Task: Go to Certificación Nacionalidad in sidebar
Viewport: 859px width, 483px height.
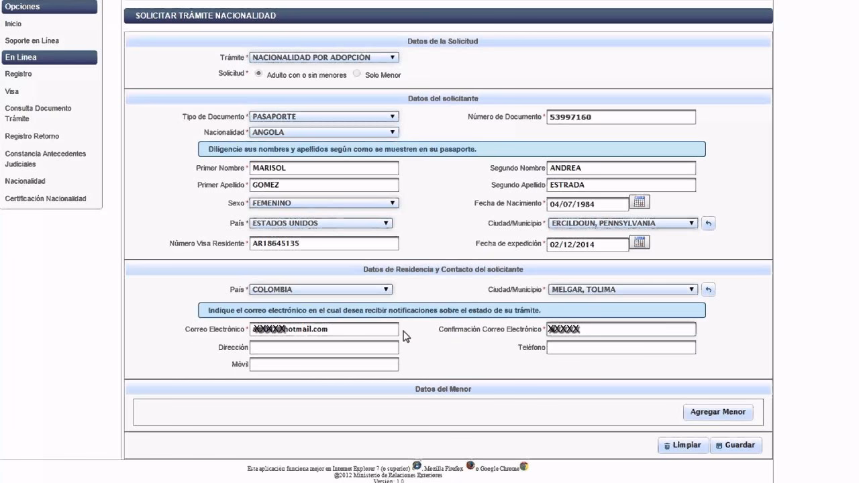Action: [x=46, y=199]
